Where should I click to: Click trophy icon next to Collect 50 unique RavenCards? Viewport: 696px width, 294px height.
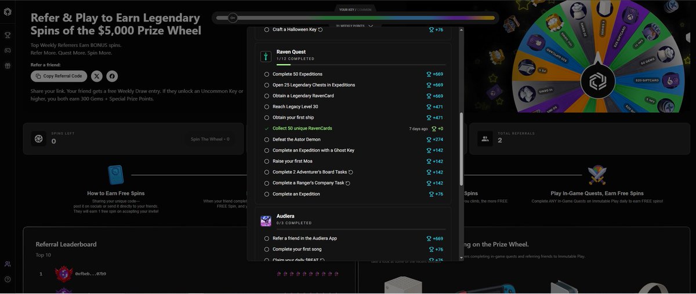(x=434, y=128)
